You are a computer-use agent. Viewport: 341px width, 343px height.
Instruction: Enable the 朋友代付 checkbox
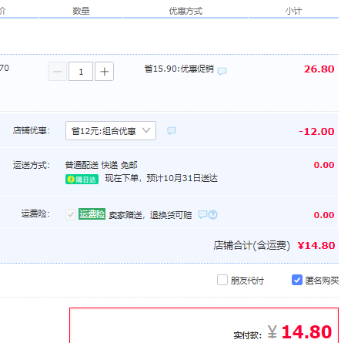[x=222, y=280]
